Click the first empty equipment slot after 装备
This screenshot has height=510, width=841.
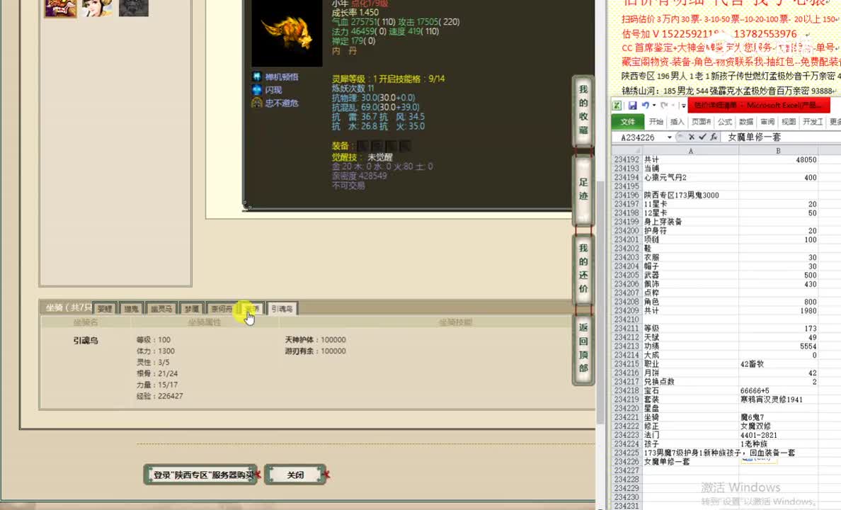click(x=363, y=145)
